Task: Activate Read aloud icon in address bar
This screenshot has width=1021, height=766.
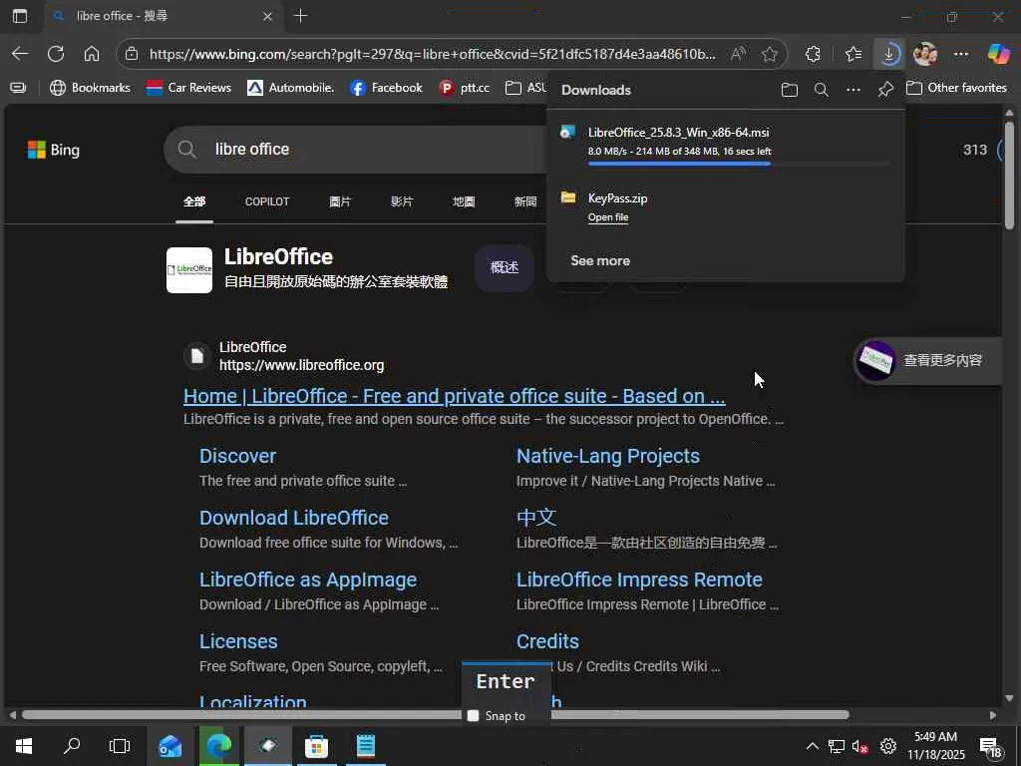Action: [738, 54]
